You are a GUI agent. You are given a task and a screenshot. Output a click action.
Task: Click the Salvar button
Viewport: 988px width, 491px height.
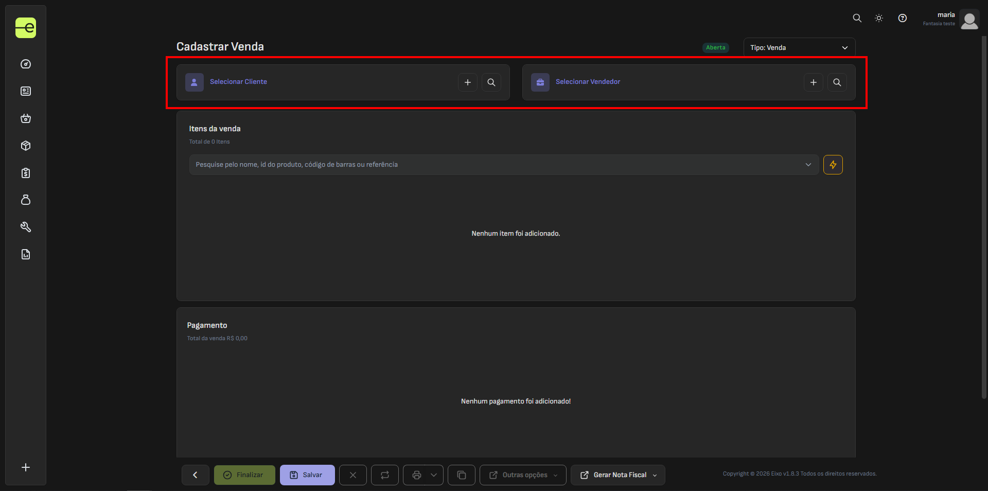click(307, 475)
